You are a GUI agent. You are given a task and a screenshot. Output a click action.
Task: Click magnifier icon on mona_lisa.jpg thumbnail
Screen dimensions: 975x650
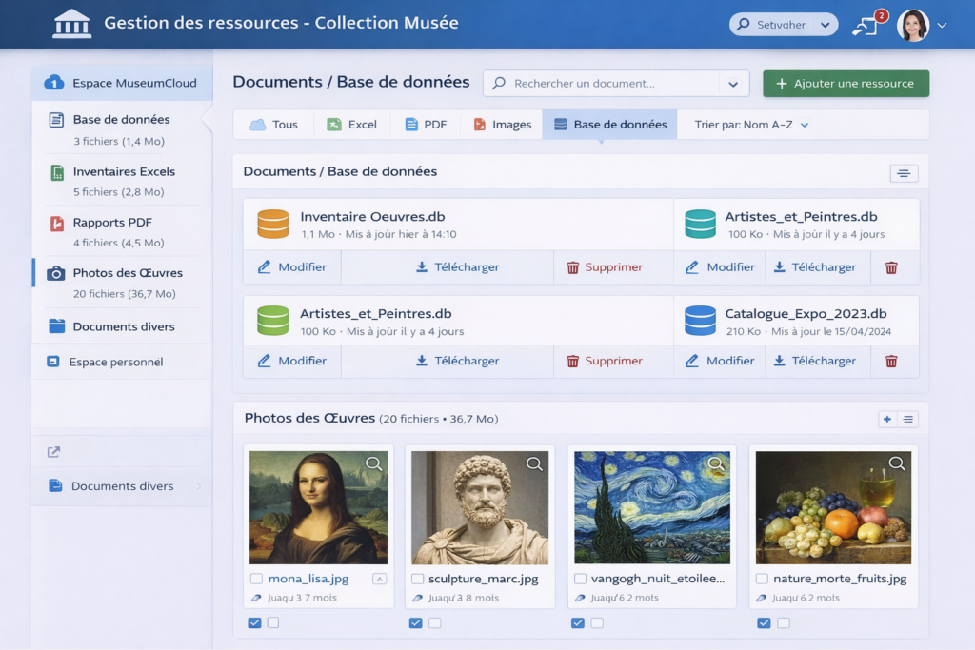coord(373,463)
